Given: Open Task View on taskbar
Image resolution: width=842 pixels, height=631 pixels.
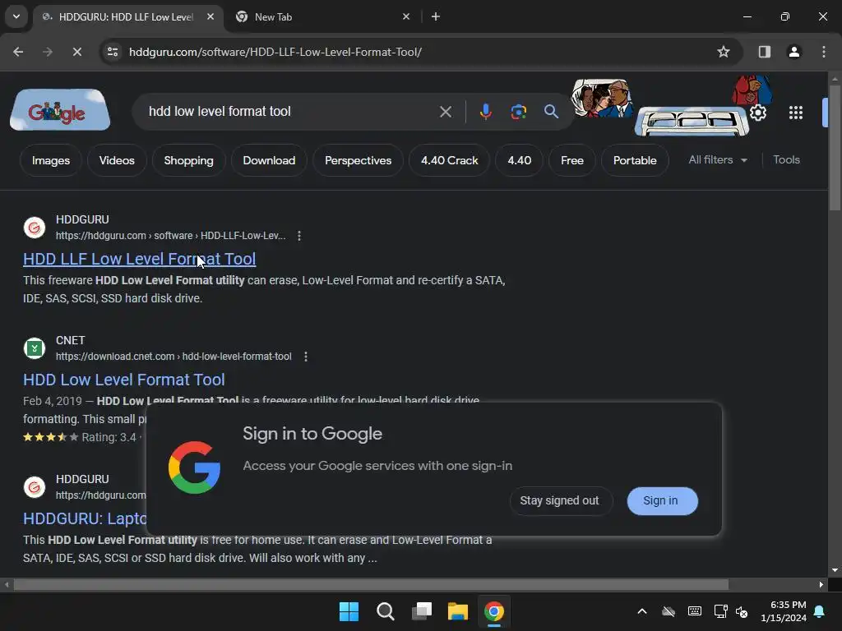Looking at the screenshot, I should click(x=422, y=611).
